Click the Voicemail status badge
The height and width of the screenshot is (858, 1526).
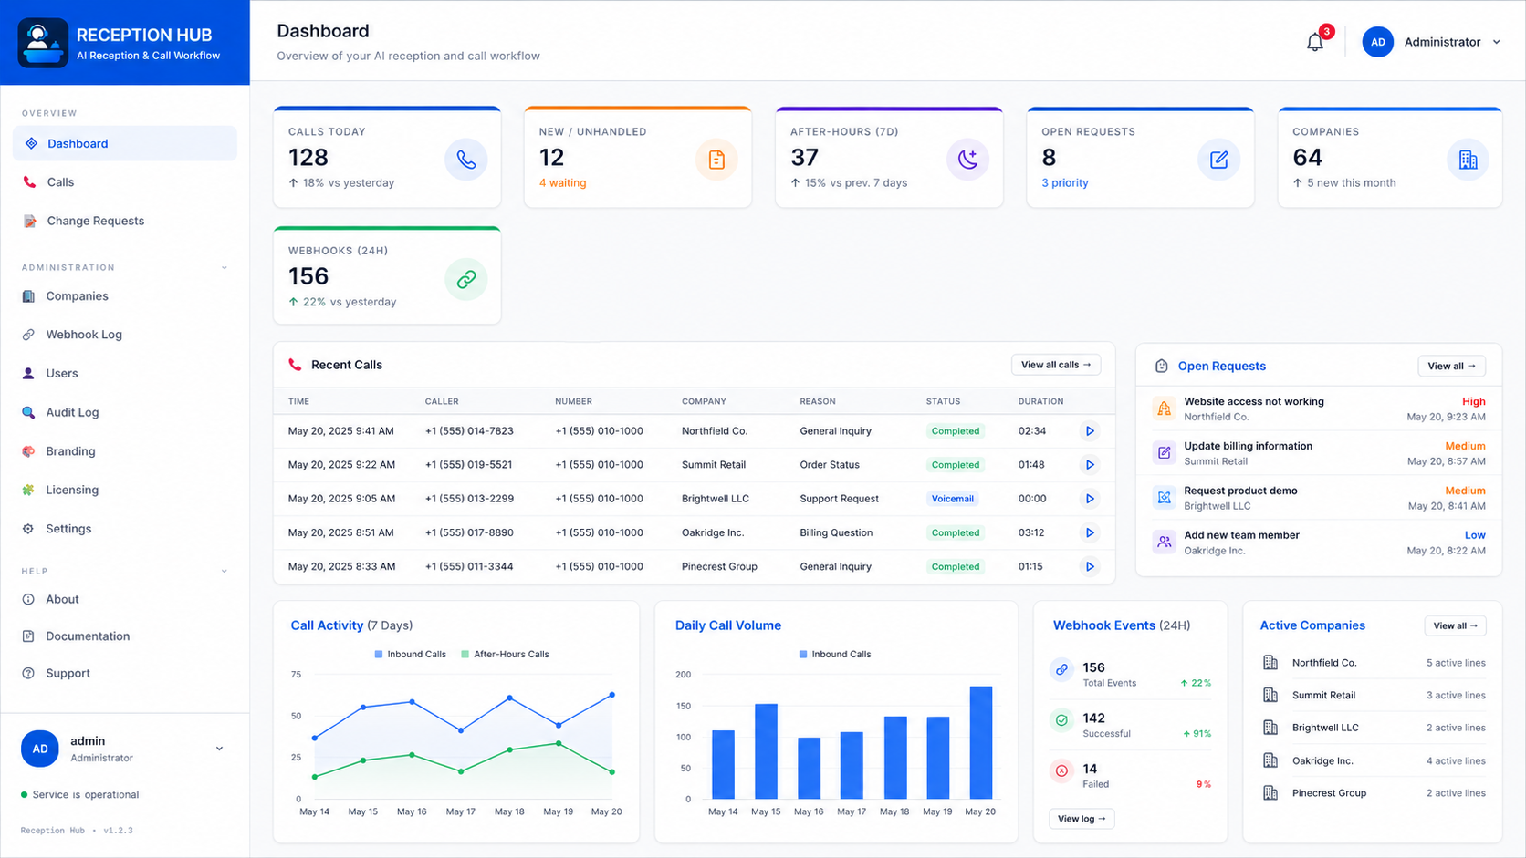point(952,499)
